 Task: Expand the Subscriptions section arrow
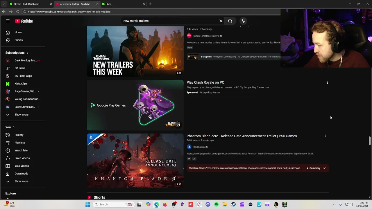point(28,53)
